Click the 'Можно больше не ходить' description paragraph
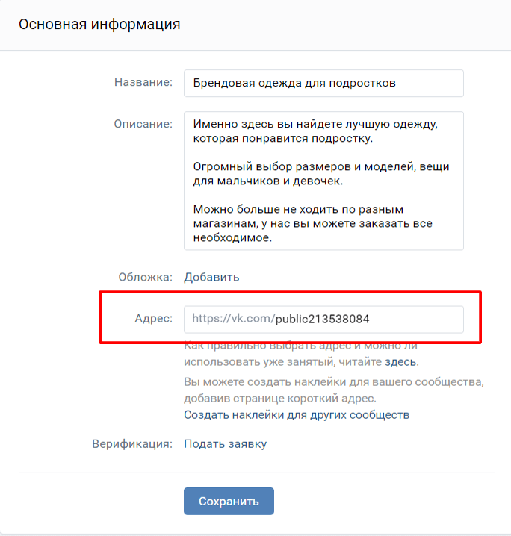511x536 pixels. (312, 223)
